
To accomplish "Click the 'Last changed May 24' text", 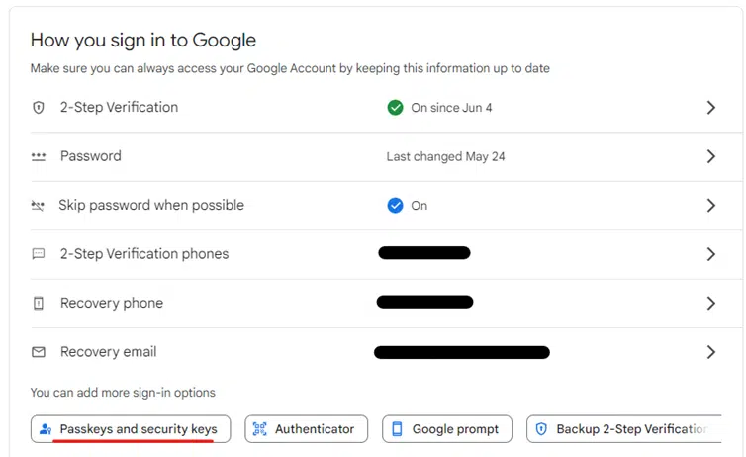I will (446, 157).
